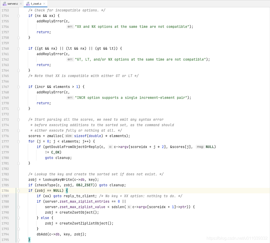Screen dimensions: 270x243
Task: Click the highlighted opening brace on line 1786
Action: click(x=67, y=190)
